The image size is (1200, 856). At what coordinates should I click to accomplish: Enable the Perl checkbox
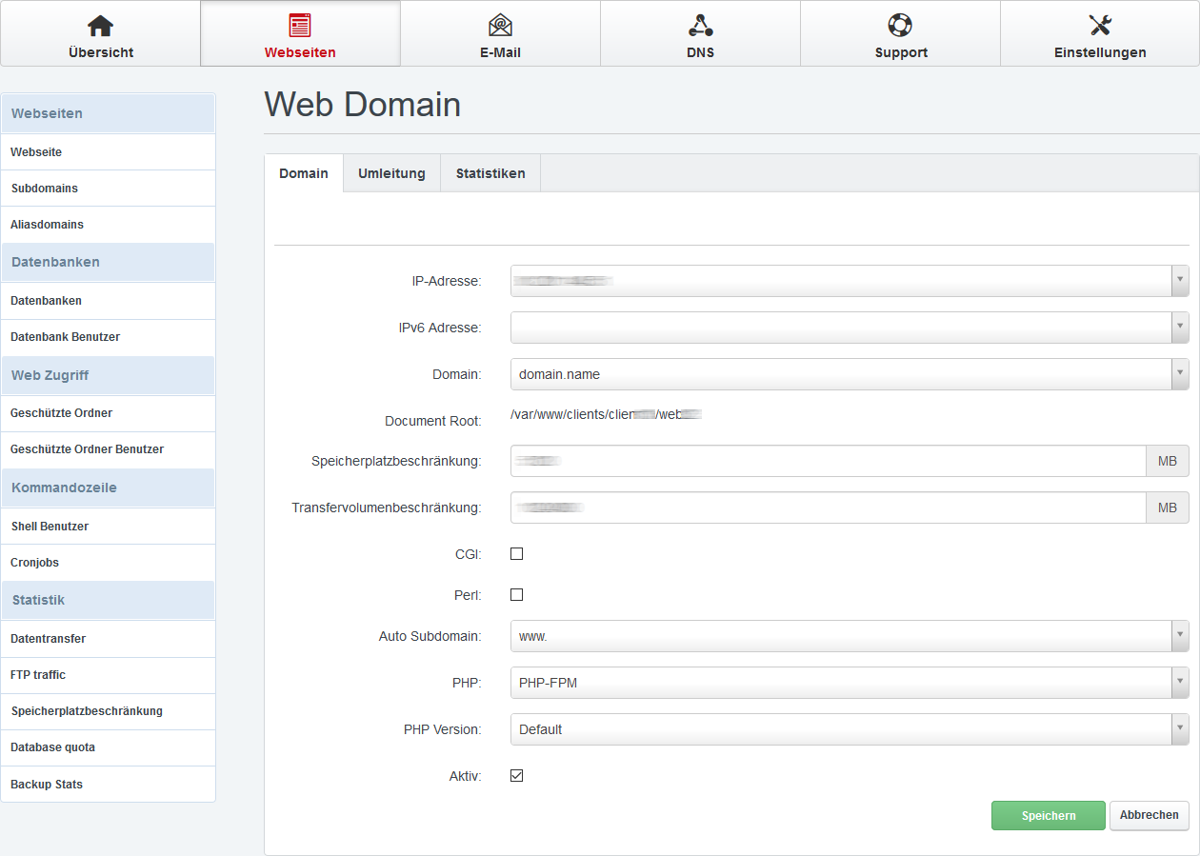516,594
